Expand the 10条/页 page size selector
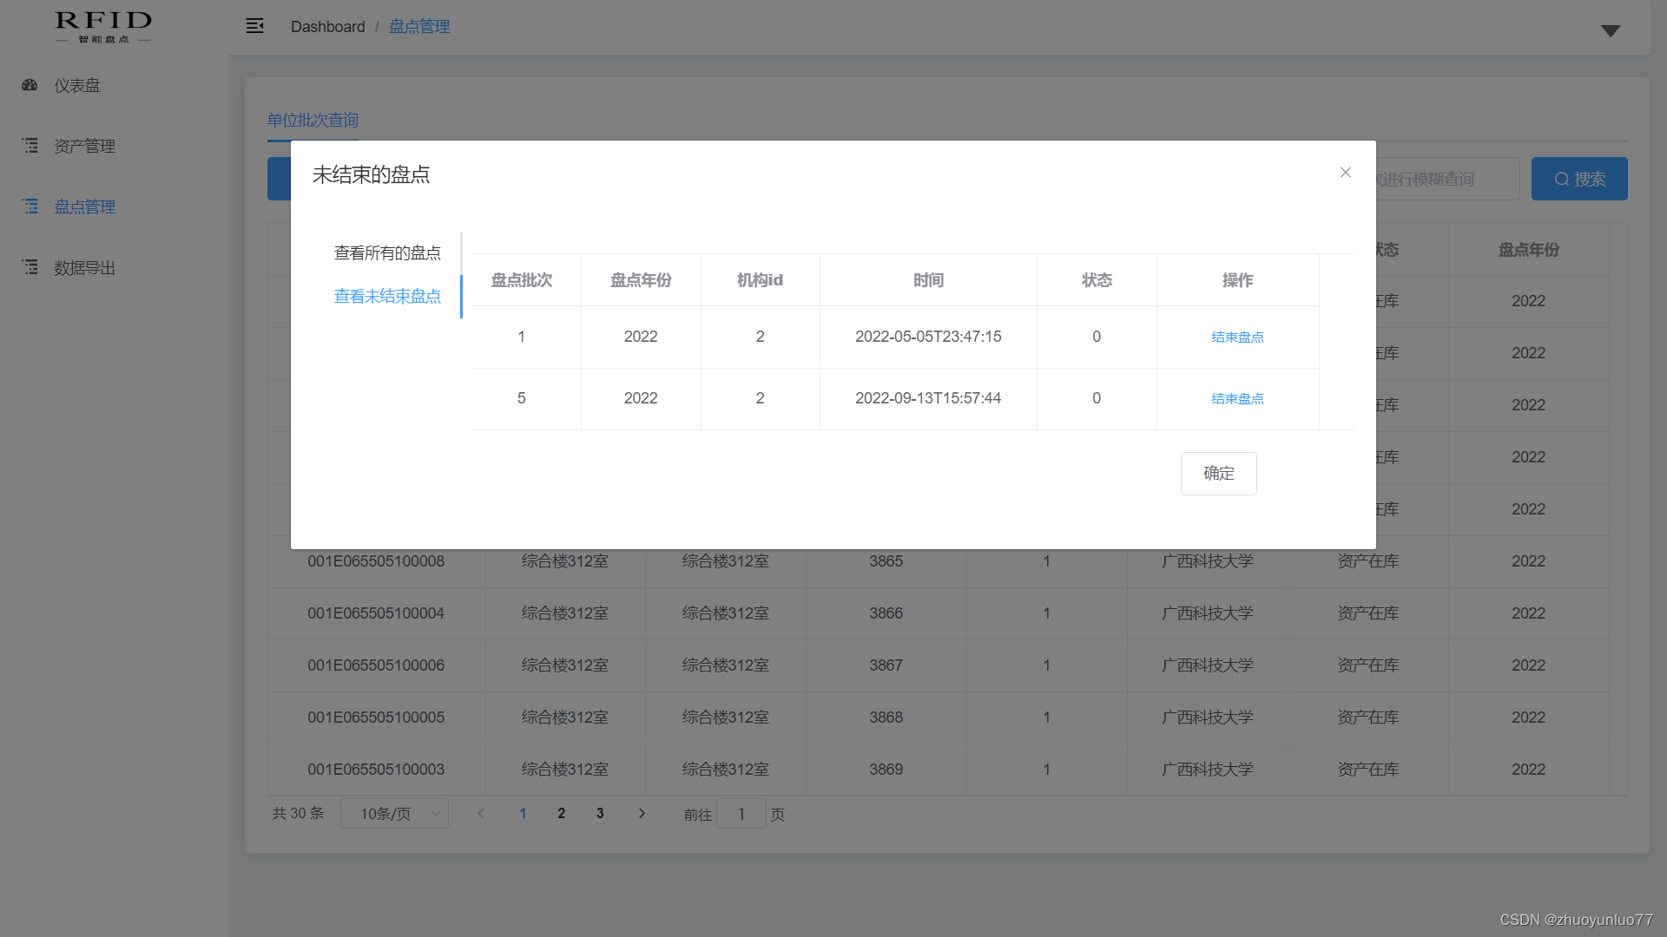1667x937 pixels. (x=394, y=814)
